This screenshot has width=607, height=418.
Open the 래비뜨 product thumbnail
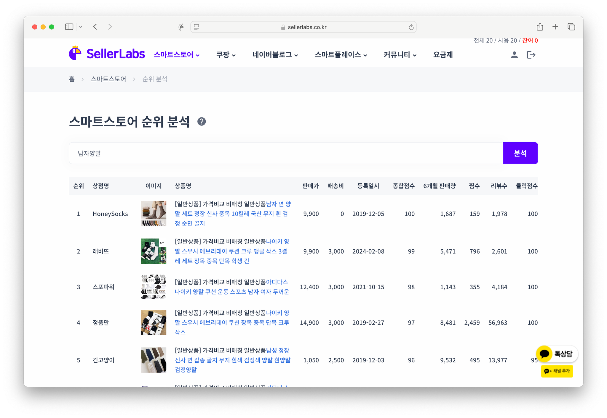[154, 251]
